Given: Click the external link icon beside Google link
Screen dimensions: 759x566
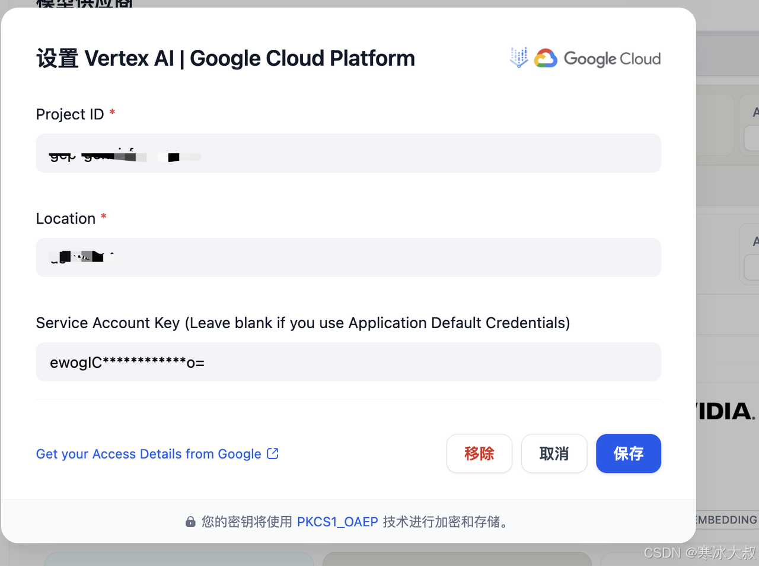Looking at the screenshot, I should 273,453.
